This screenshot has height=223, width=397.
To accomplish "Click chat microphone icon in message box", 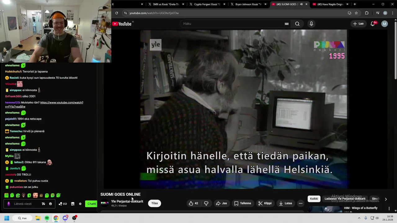I will click(x=9, y=204).
